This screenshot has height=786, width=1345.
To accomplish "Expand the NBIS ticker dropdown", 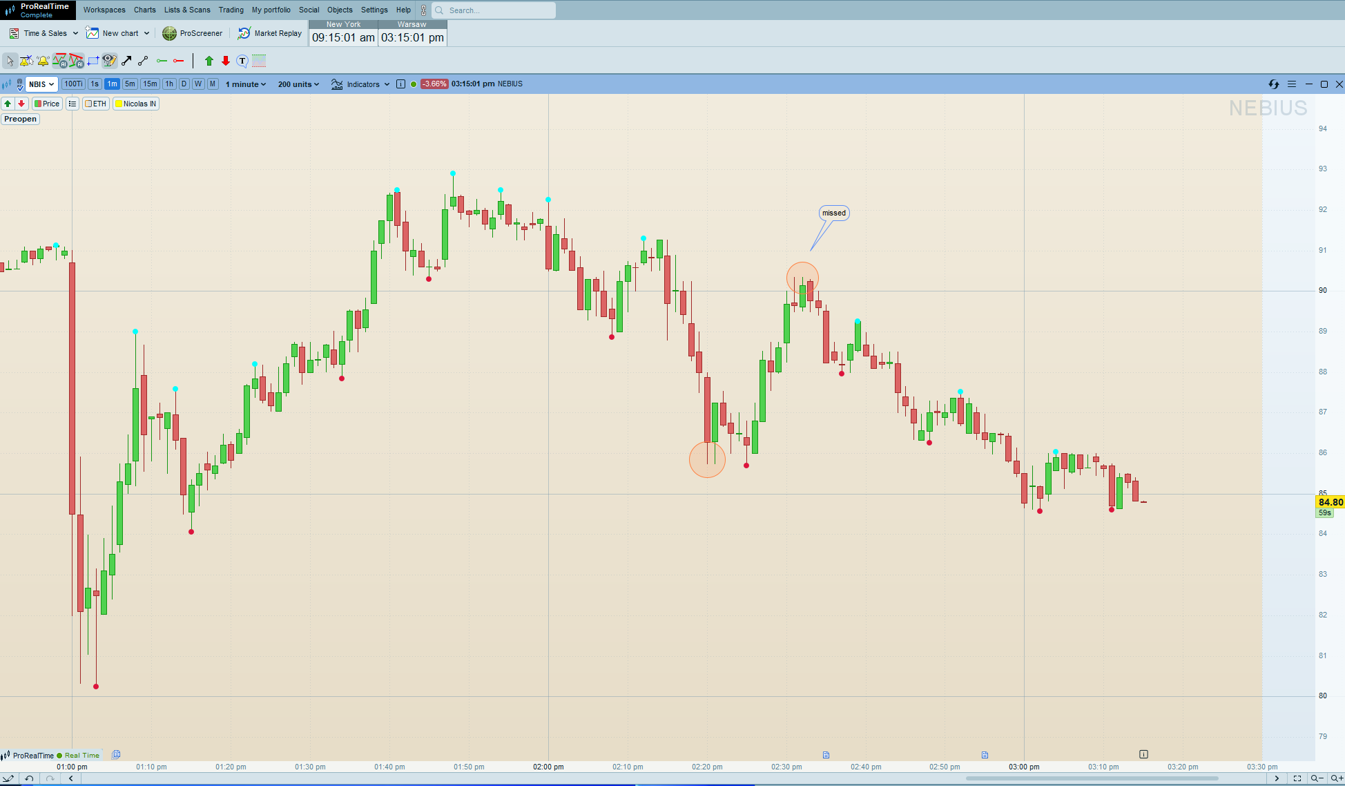I will click(x=41, y=84).
